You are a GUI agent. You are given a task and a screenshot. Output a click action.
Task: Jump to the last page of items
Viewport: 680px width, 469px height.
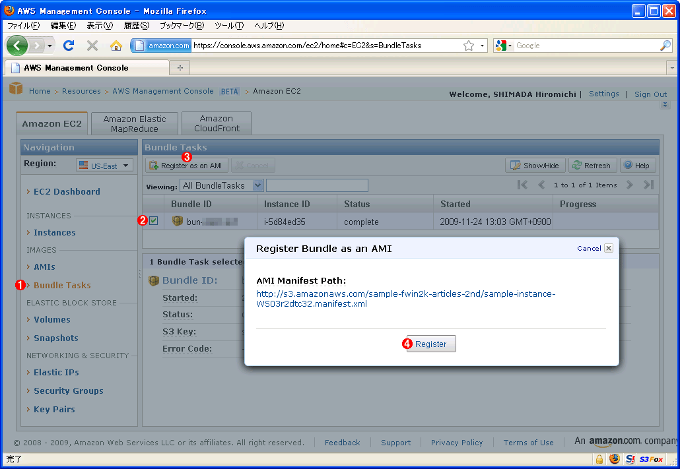pyautogui.click(x=648, y=185)
